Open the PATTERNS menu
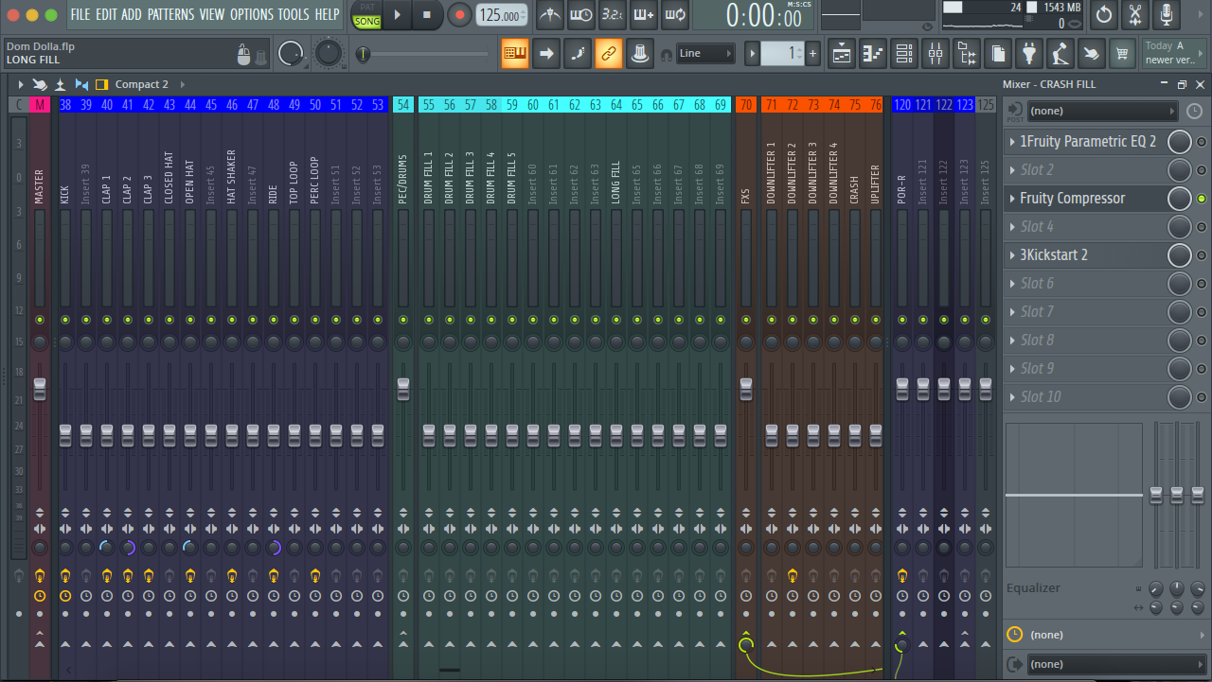 click(170, 14)
